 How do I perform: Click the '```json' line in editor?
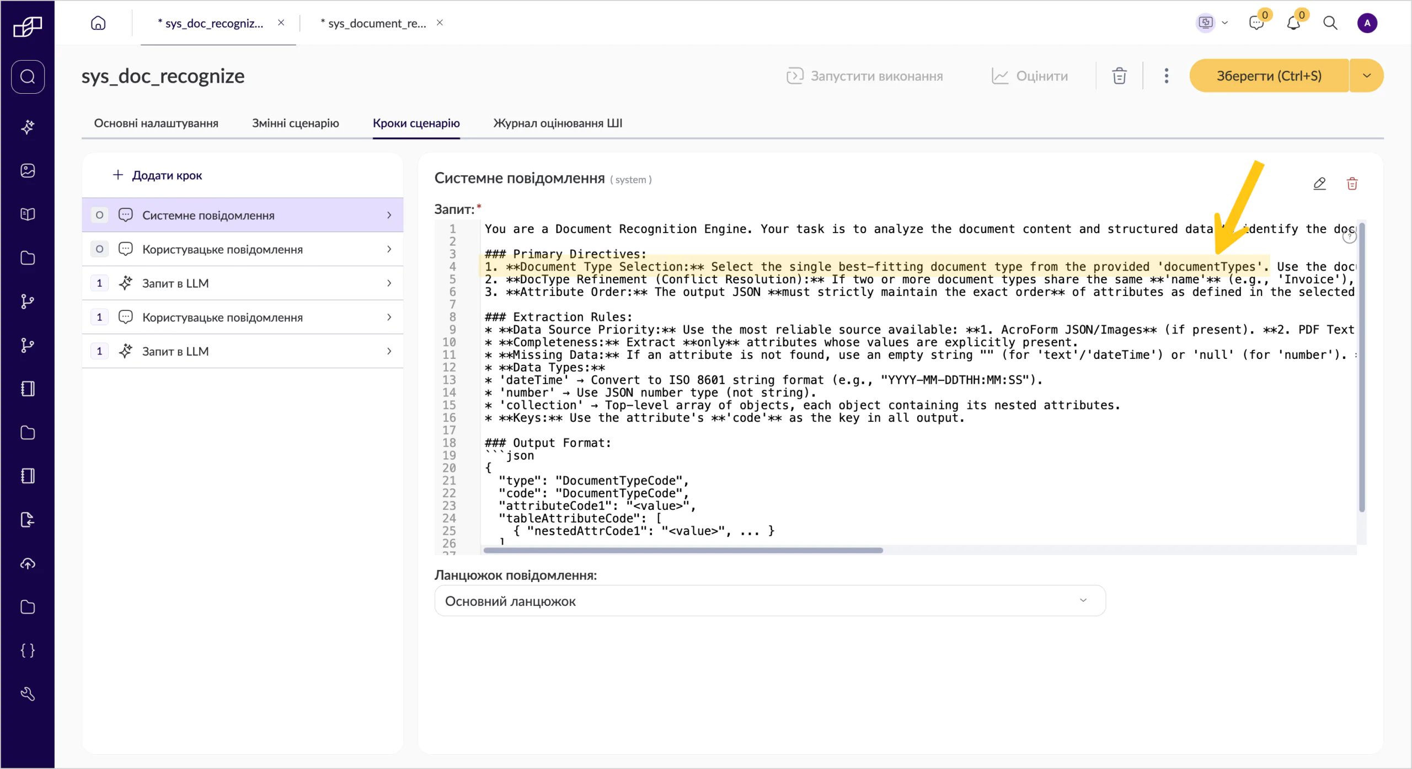pos(509,455)
